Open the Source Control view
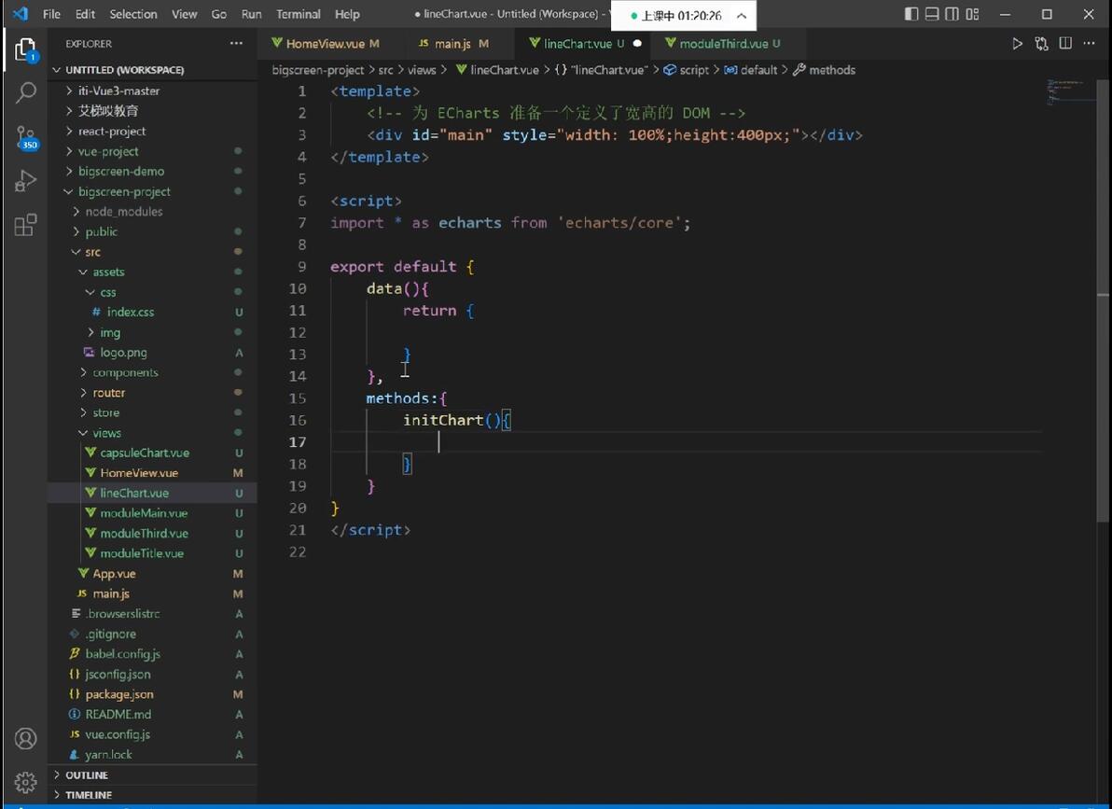The height and width of the screenshot is (809, 1112). [25, 137]
